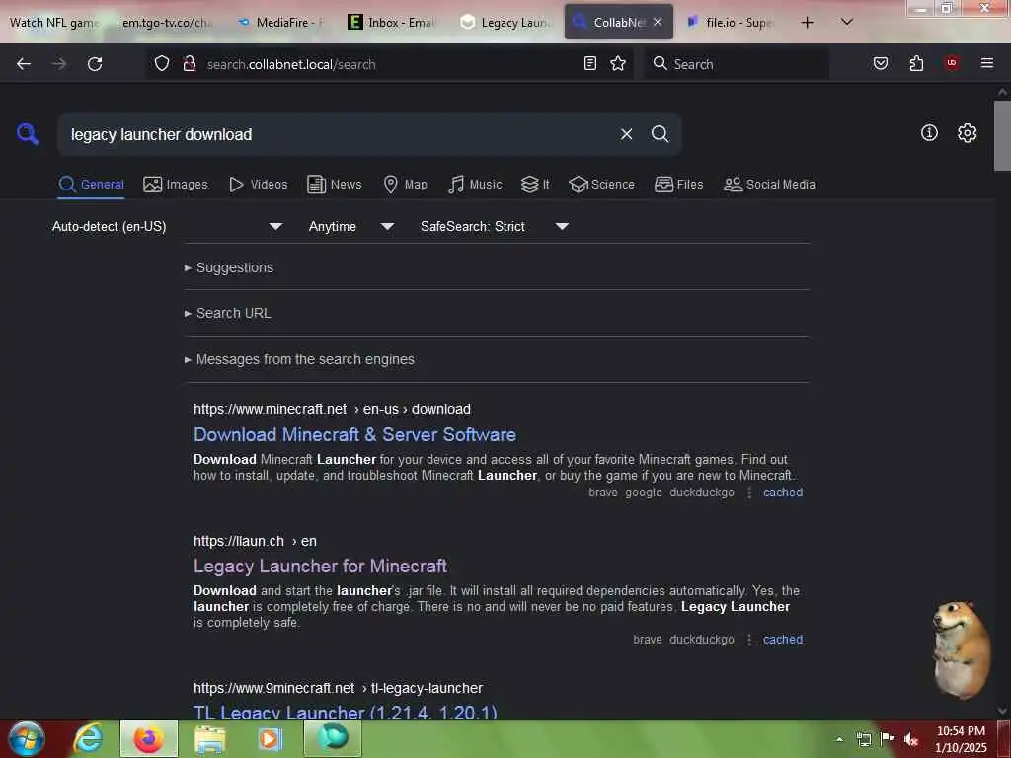Go back to the previous page

point(24,64)
